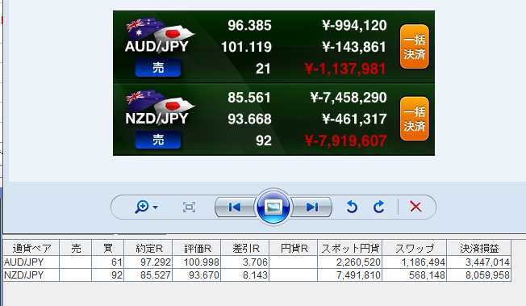Fit image to actual size
This screenshot has width=526, height=306.
coord(190,207)
